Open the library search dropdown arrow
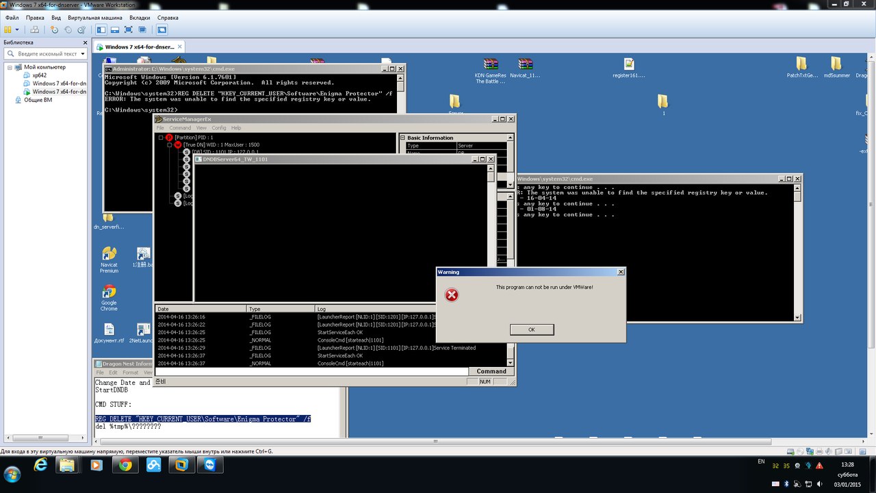This screenshot has width=876, height=493. point(83,53)
